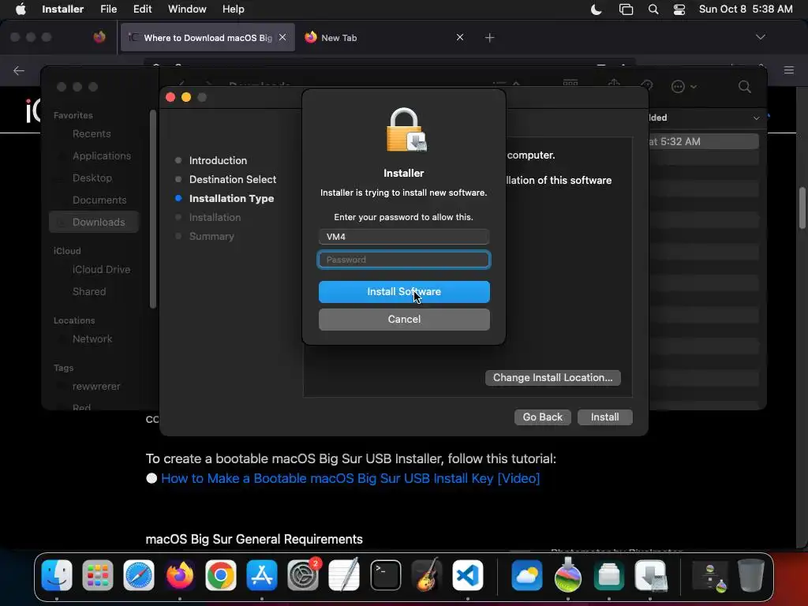
Task: Click the VM4 username field
Action: tap(404, 237)
